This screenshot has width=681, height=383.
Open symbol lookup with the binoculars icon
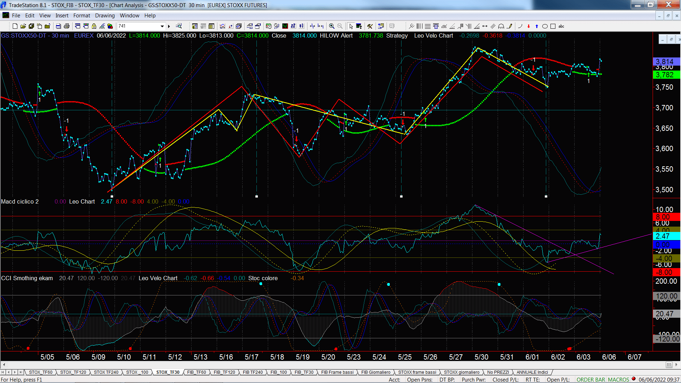click(179, 26)
